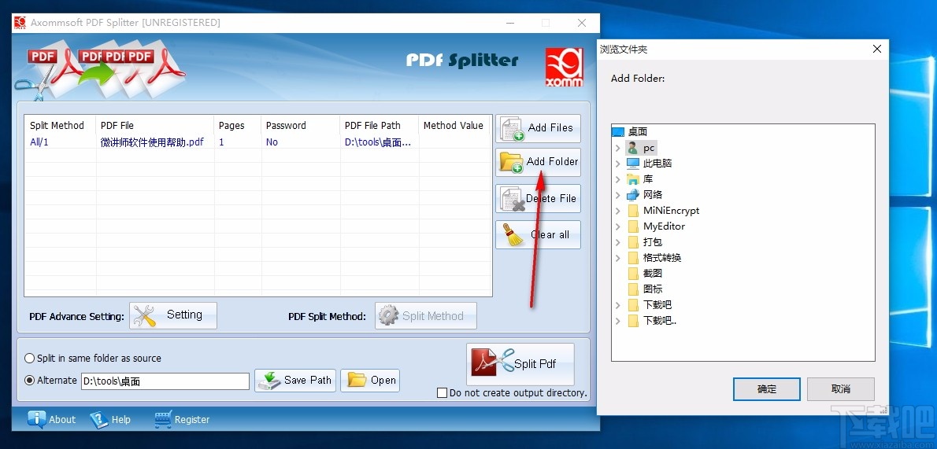The width and height of the screenshot is (937, 449).
Task: Click the No password cell
Action: (272, 142)
